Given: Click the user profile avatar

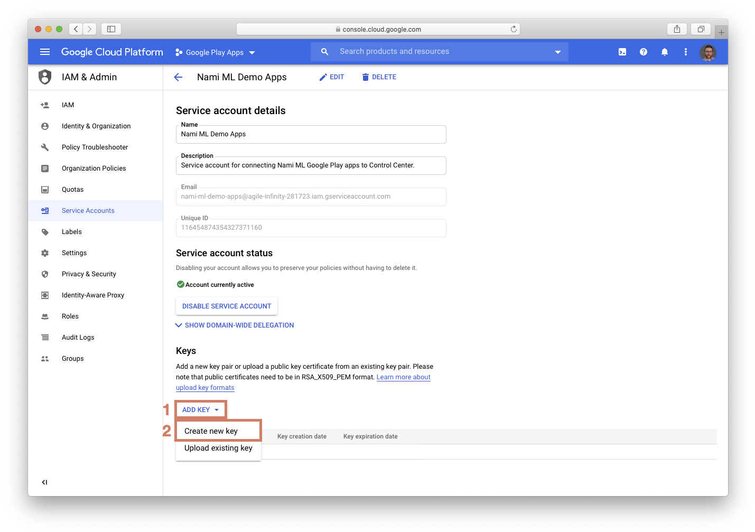Looking at the screenshot, I should tap(708, 52).
